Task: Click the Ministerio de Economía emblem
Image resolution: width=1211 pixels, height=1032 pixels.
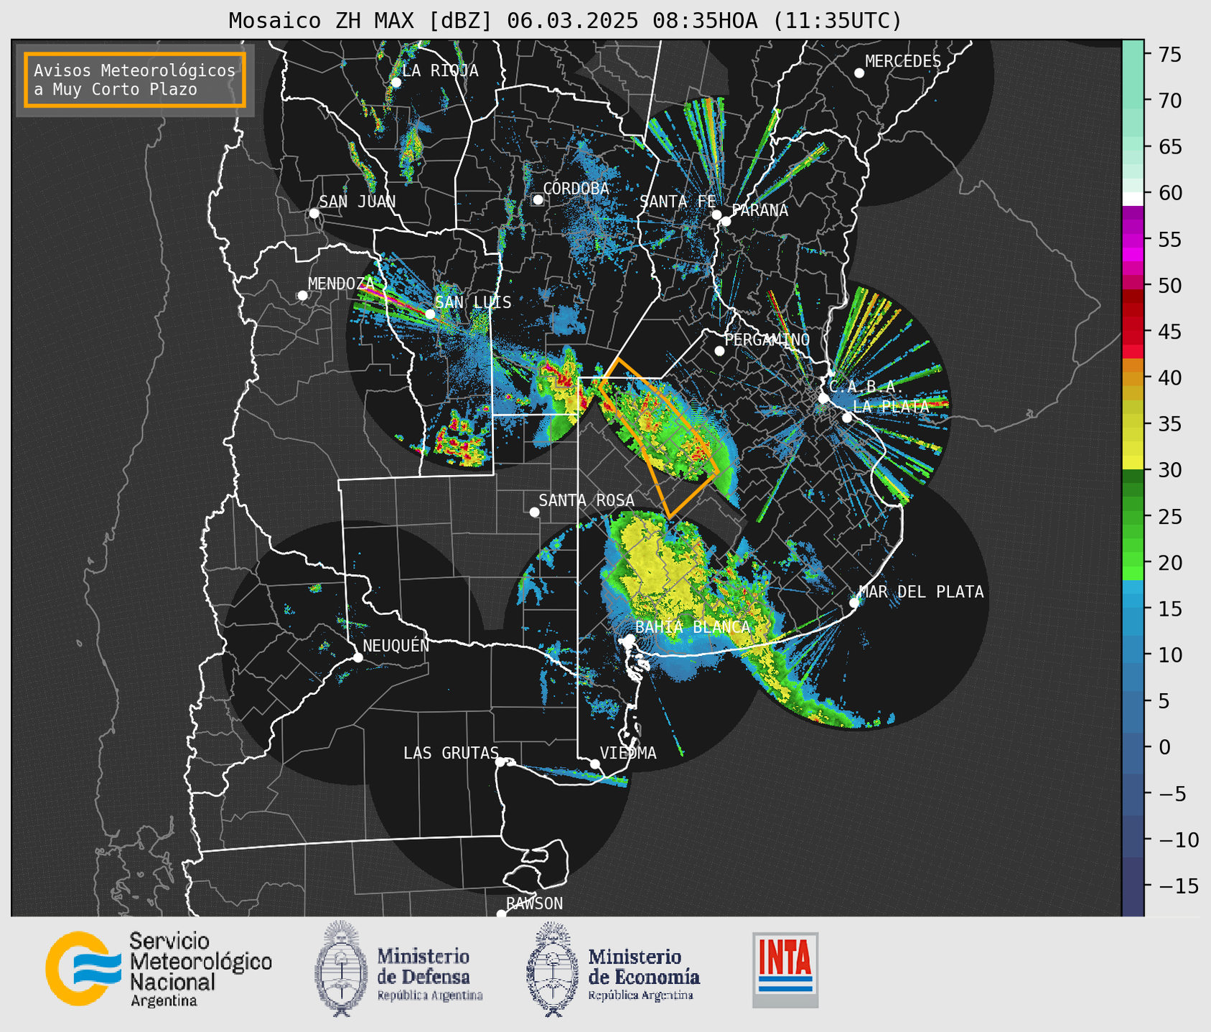Action: pos(552,968)
